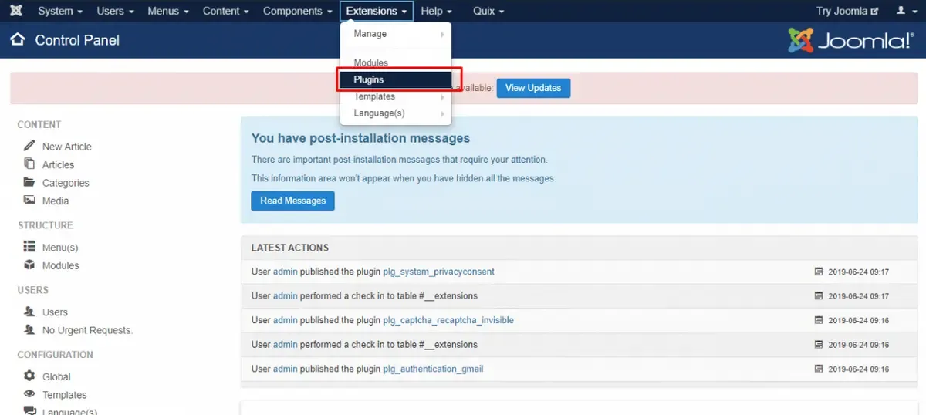
Task: Click the Global configuration gear icon
Action: pyautogui.click(x=29, y=376)
